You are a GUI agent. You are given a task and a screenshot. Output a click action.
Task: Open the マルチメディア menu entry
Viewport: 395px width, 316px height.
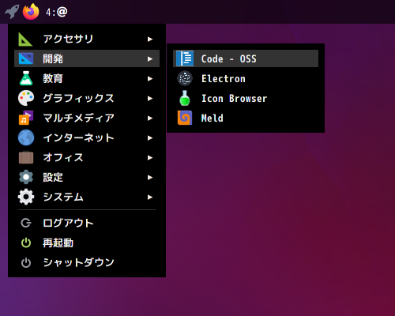pos(87,118)
